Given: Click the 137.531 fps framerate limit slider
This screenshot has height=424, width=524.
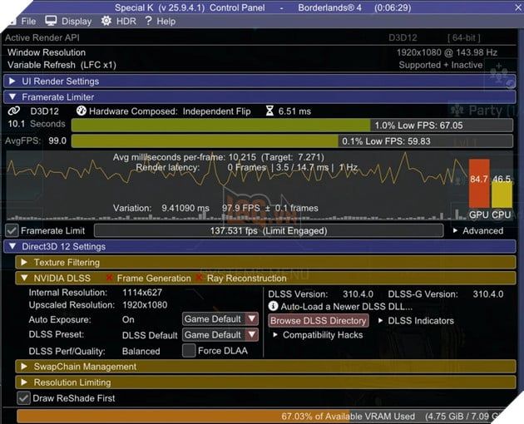Looking at the screenshot, I should tap(269, 230).
